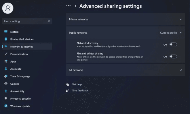
Task: Open the Give feedback link
Action: click(x=80, y=90)
